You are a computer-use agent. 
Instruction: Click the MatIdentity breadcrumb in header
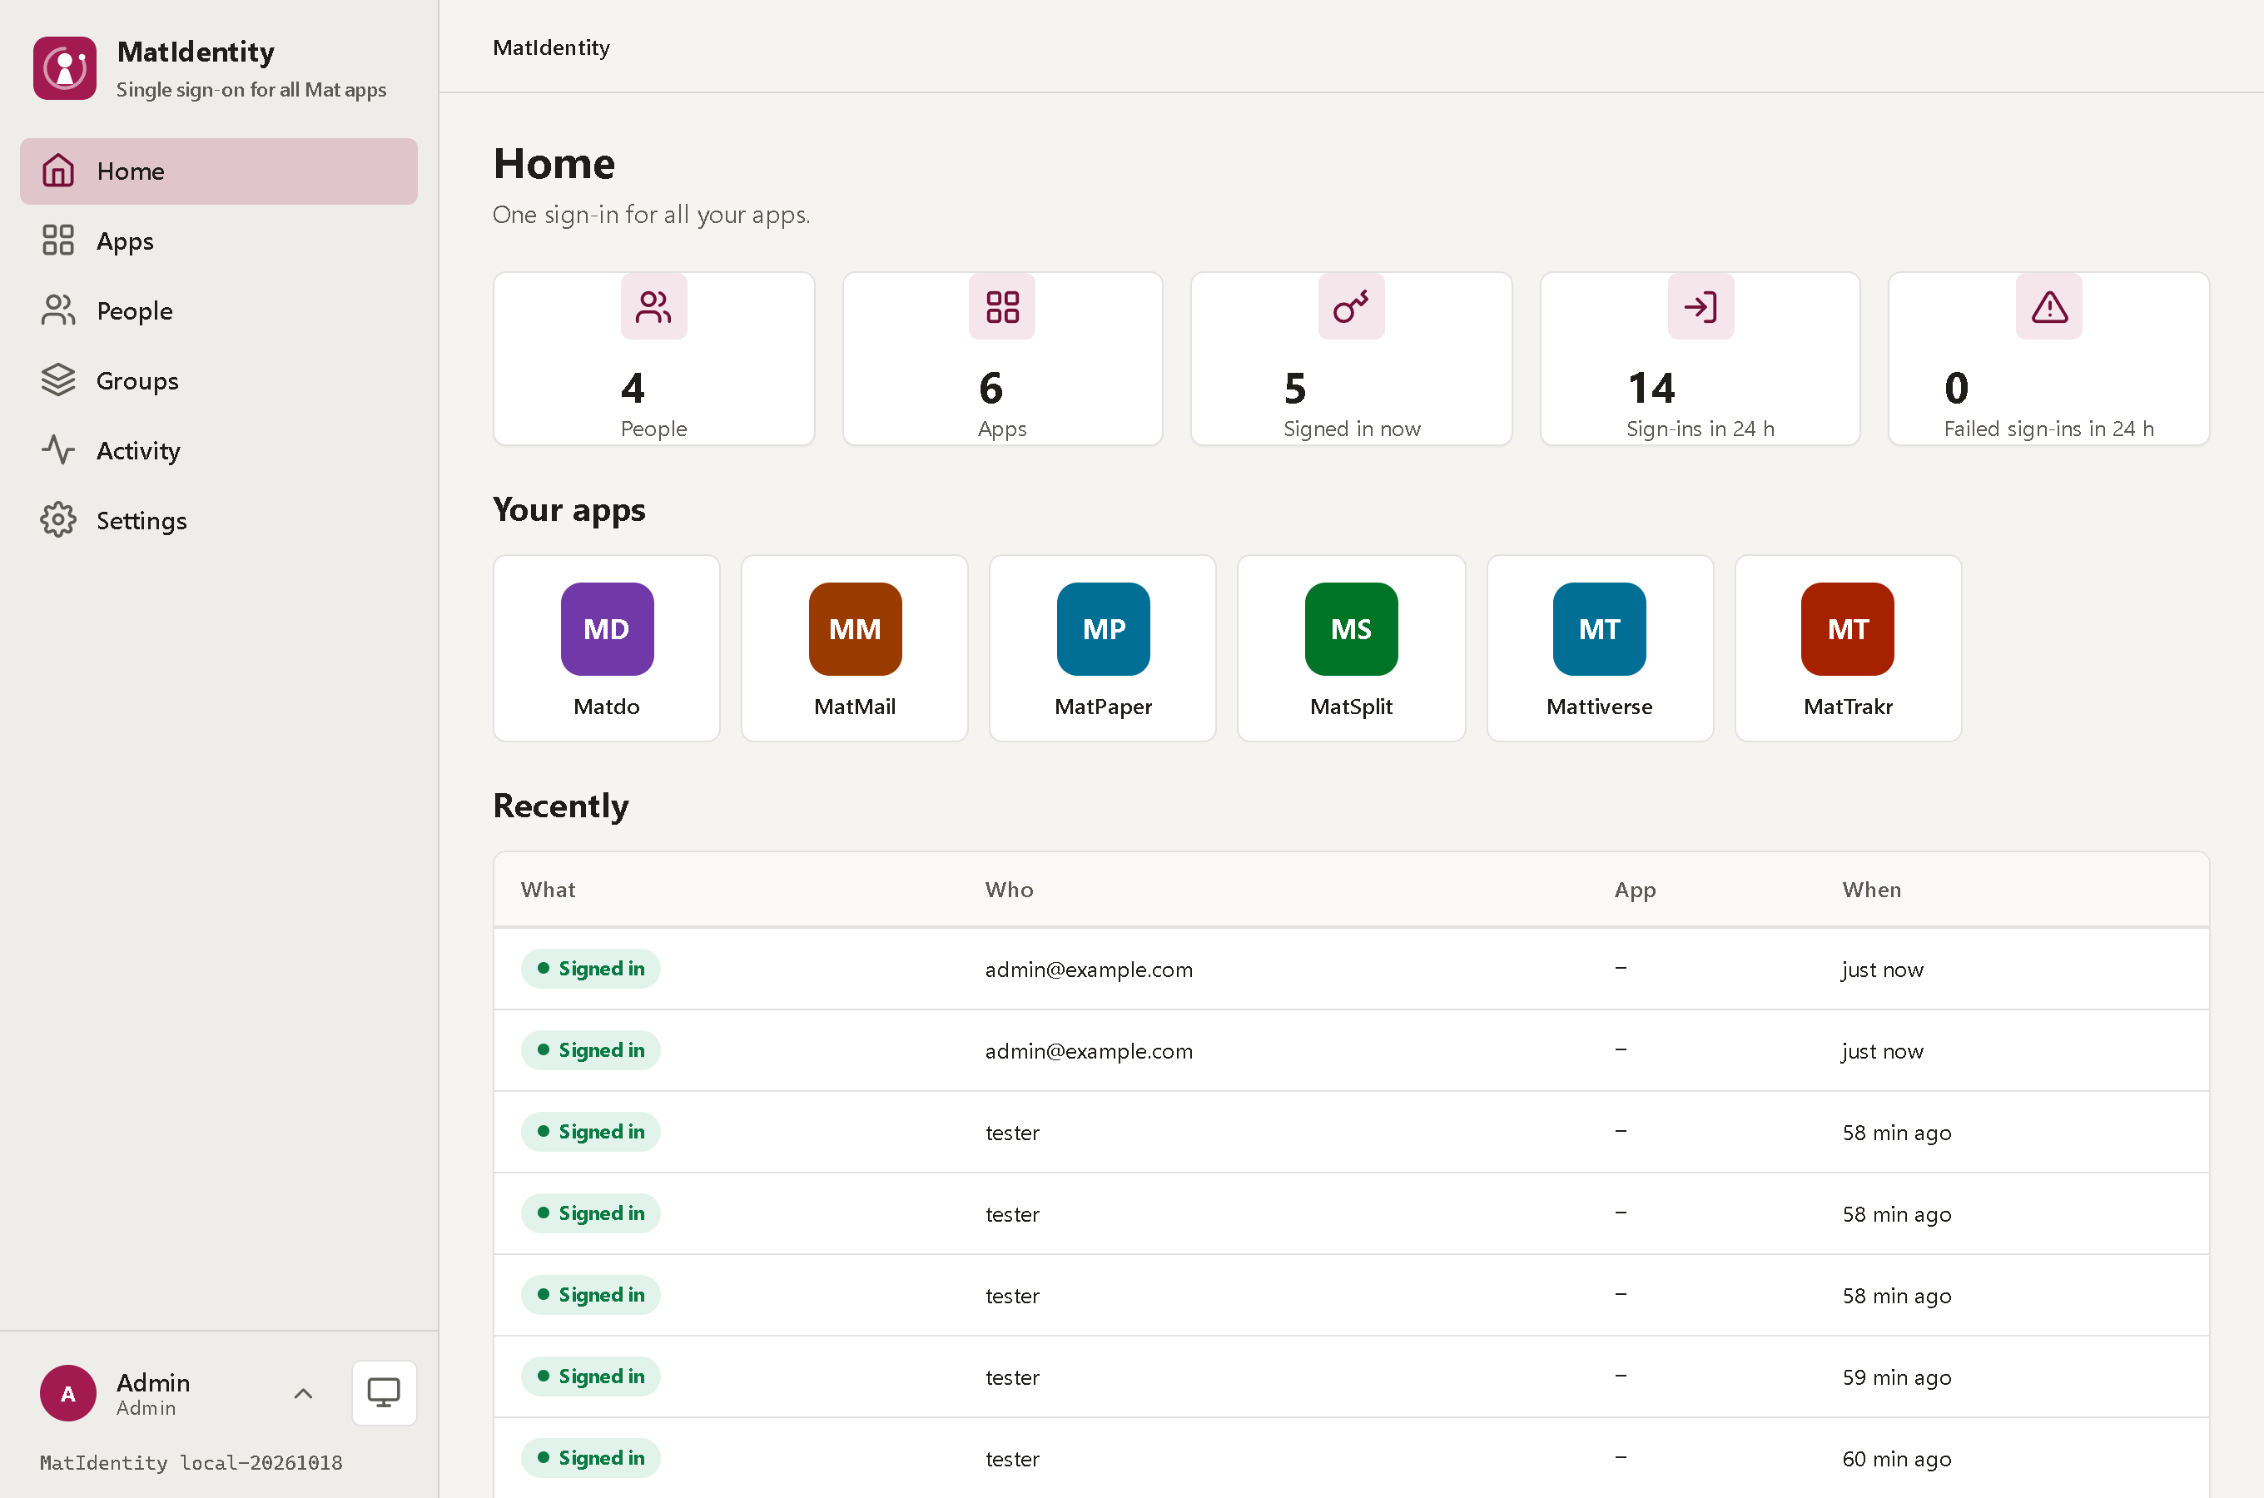(x=551, y=47)
